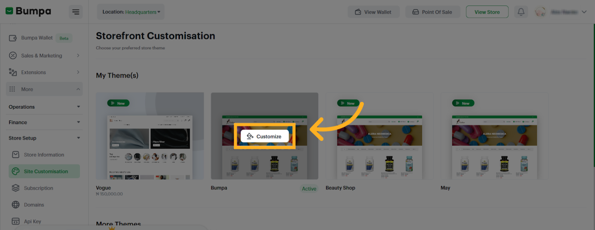Open the Extensions menu

44,72
